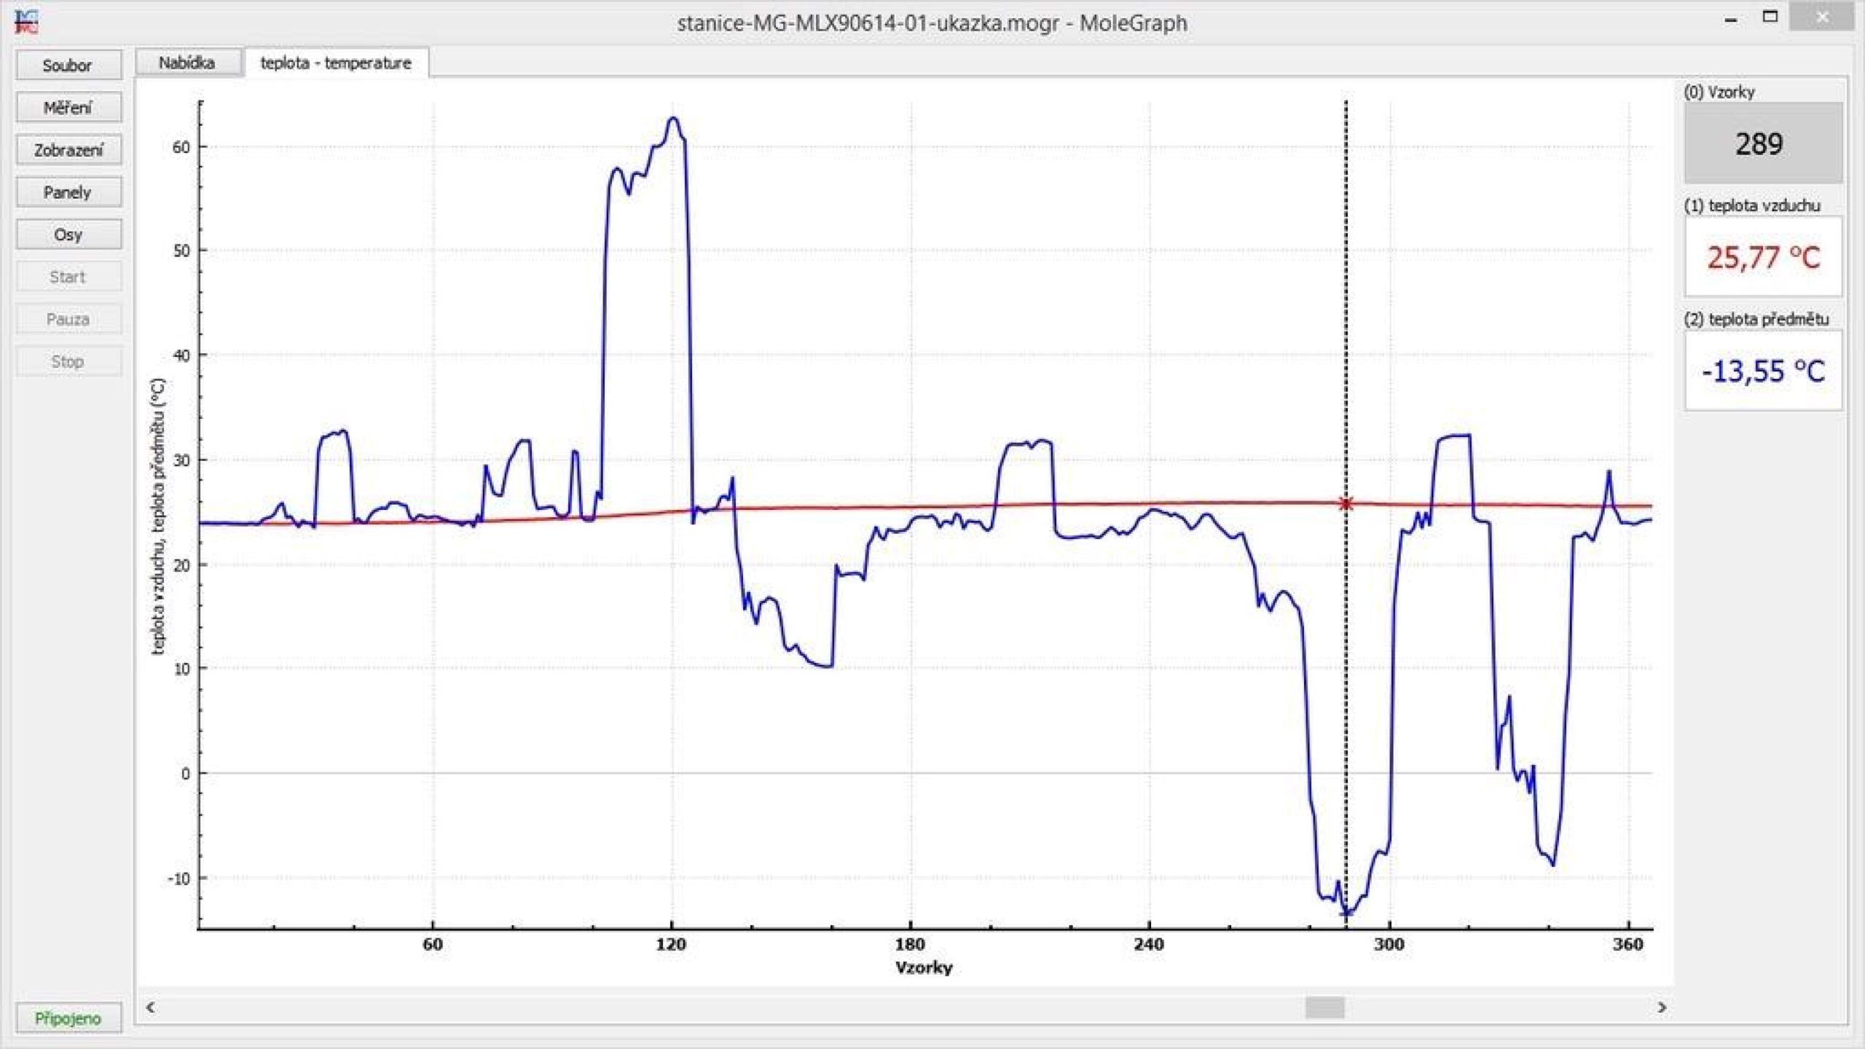This screenshot has width=1865, height=1049.
Task: Click the greyed-out Pauza button
Action: [68, 319]
